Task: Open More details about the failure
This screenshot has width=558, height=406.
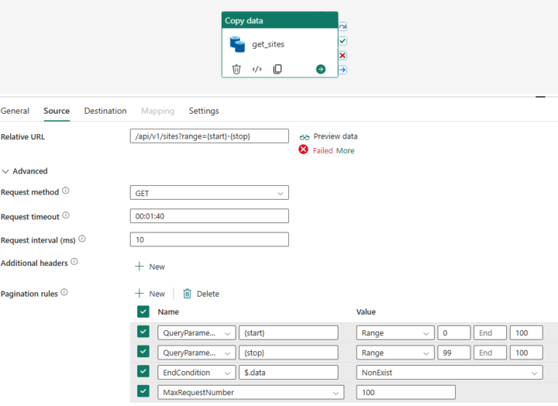Action: tap(345, 150)
